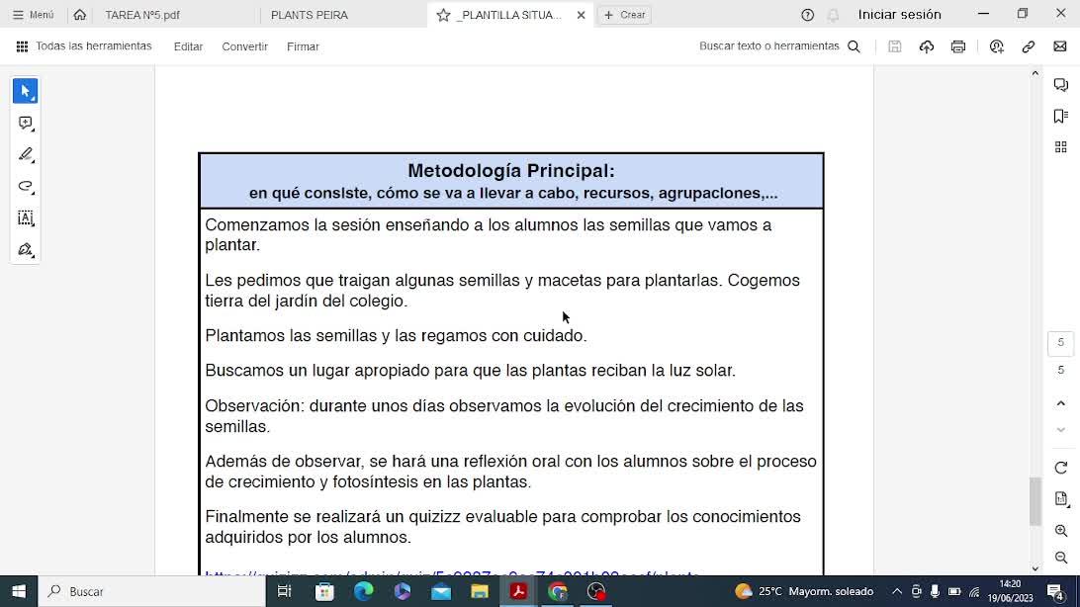Click the vertical scrollbar thumb

click(1035, 501)
